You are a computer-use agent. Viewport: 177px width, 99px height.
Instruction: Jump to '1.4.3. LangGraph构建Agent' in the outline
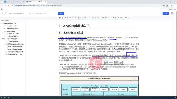click(15, 52)
